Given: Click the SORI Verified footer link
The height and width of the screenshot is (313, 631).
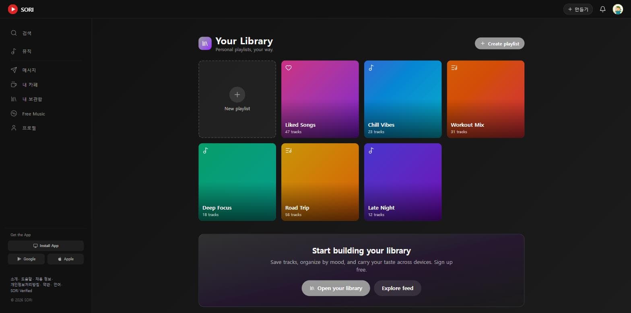Looking at the screenshot, I should coord(21,290).
